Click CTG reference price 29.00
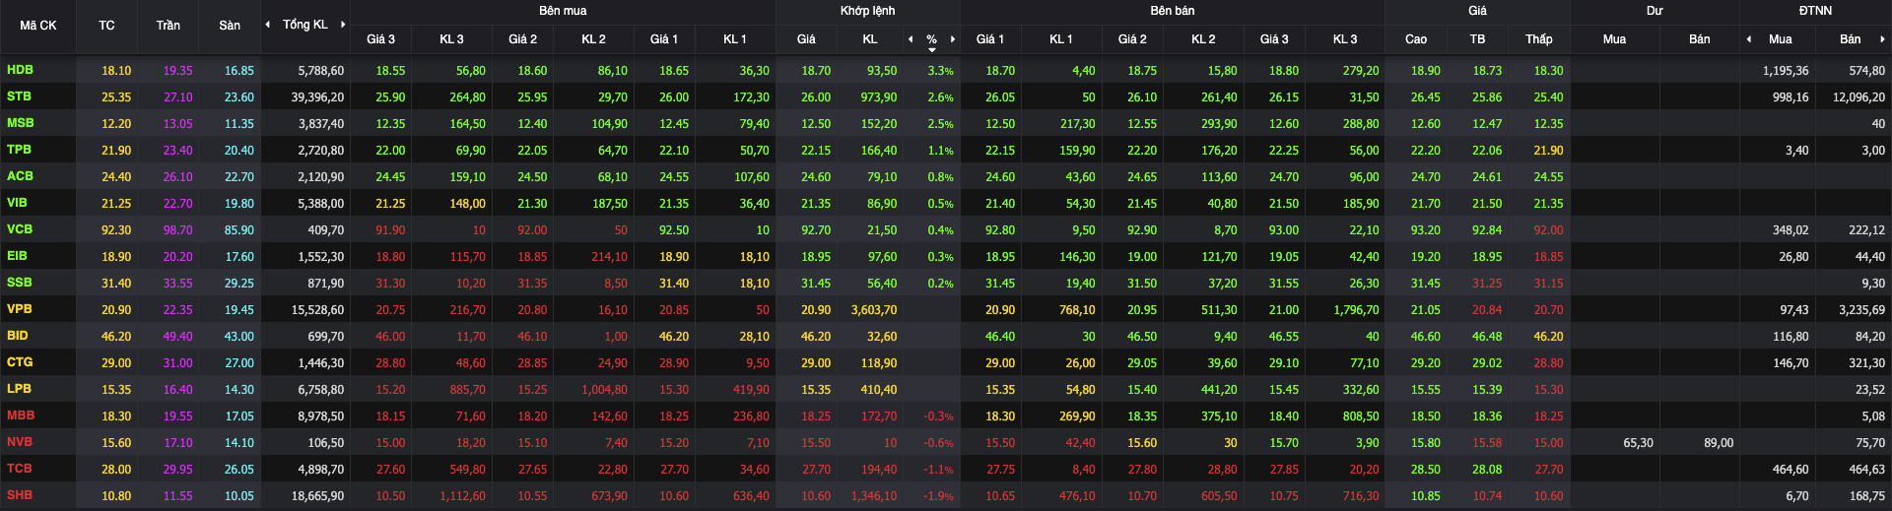Screen dimensions: 1892x511 116,363
